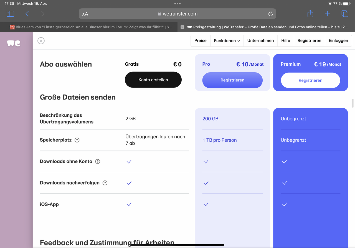Tap the Wi-Fi status icon
The image size is (355, 248).
click(x=330, y=4)
